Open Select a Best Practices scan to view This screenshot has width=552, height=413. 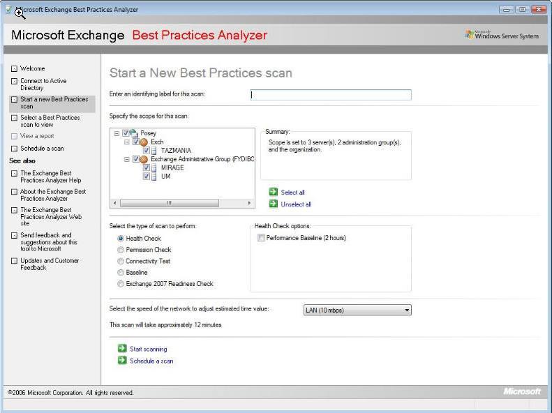click(50, 121)
